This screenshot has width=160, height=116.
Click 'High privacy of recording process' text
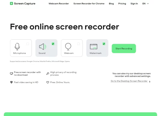click(63, 73)
